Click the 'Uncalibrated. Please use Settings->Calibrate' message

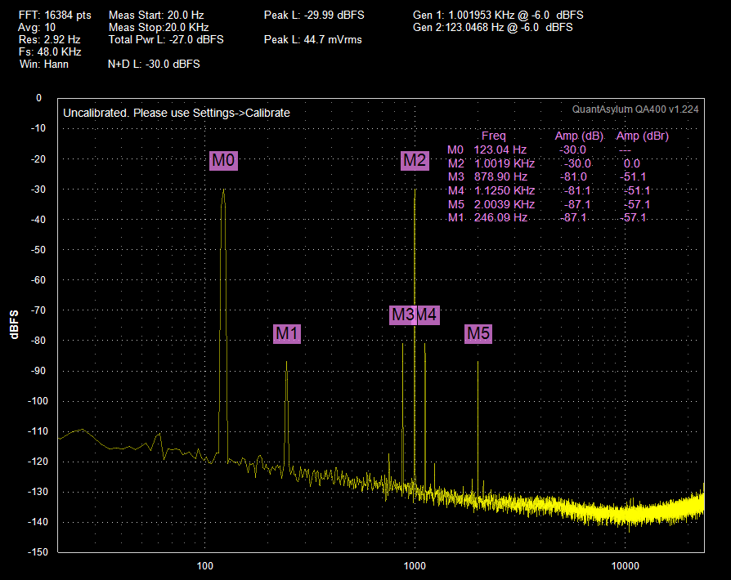[x=177, y=113]
